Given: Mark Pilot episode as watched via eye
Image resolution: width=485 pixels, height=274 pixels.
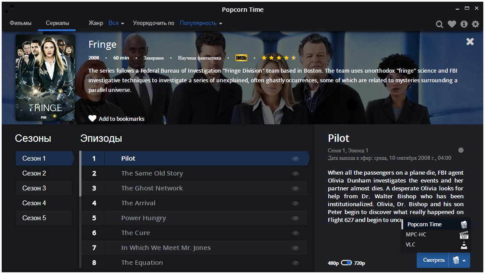Looking at the screenshot, I should (x=295, y=158).
